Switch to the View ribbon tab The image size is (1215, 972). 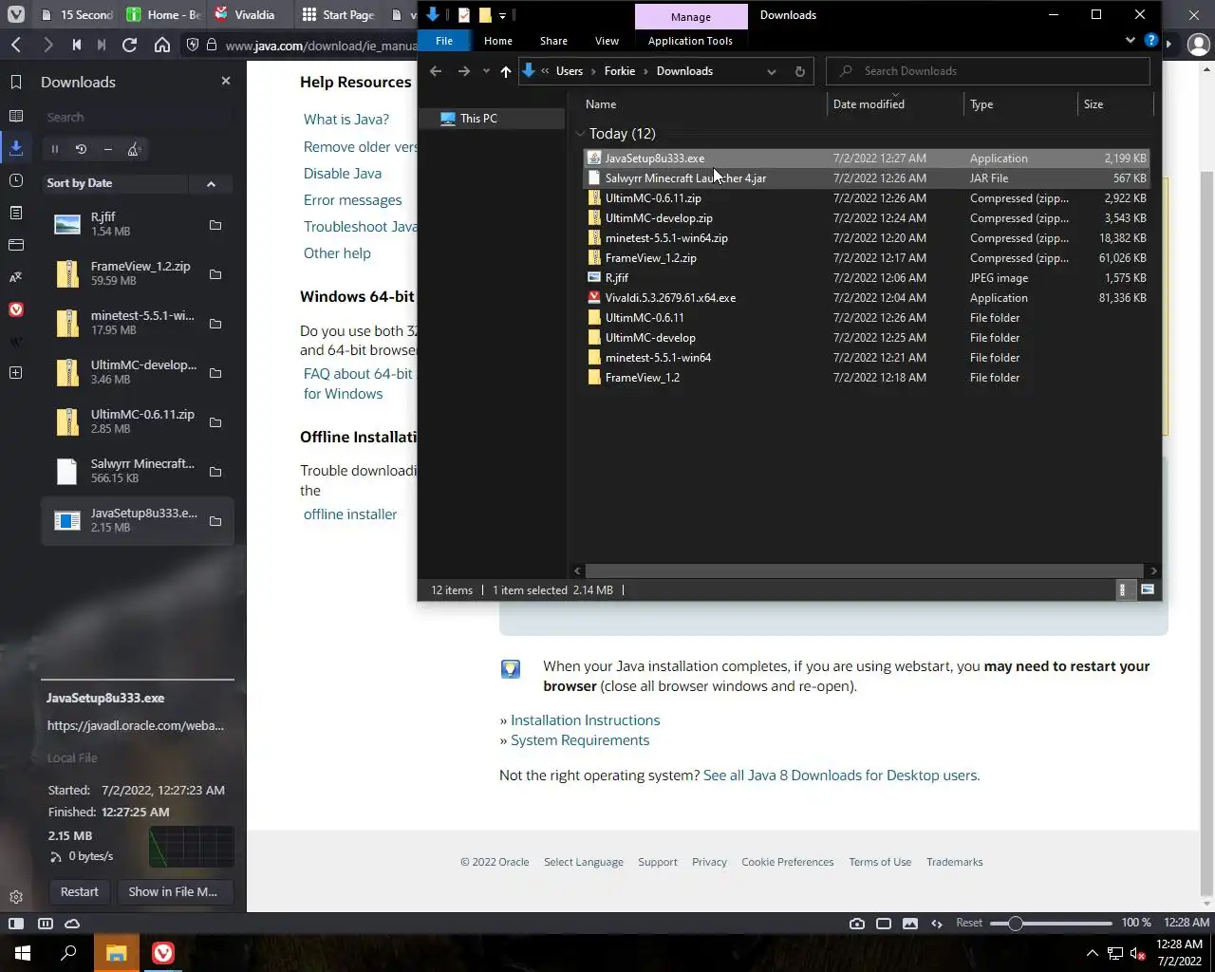pyautogui.click(x=607, y=41)
